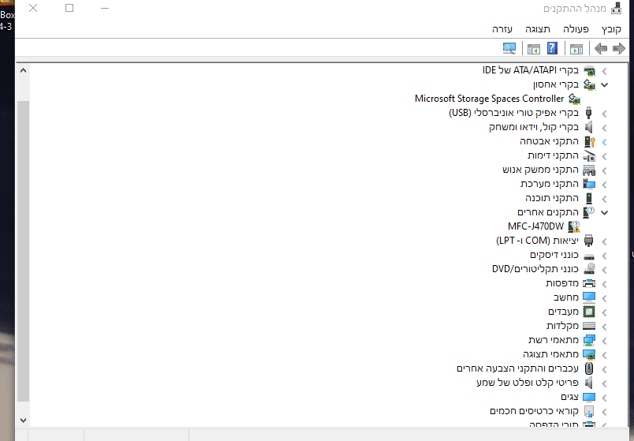This screenshot has height=441, width=634.
Task: Select the storage controllers (בקרי אחסון) category icon
Action: pyautogui.click(x=589, y=84)
